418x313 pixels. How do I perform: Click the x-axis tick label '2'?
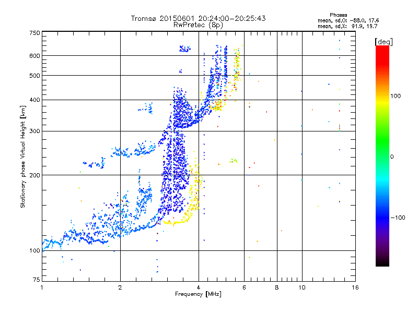(120, 287)
